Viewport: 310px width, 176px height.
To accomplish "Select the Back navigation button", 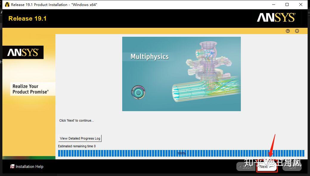I will tap(245, 167).
